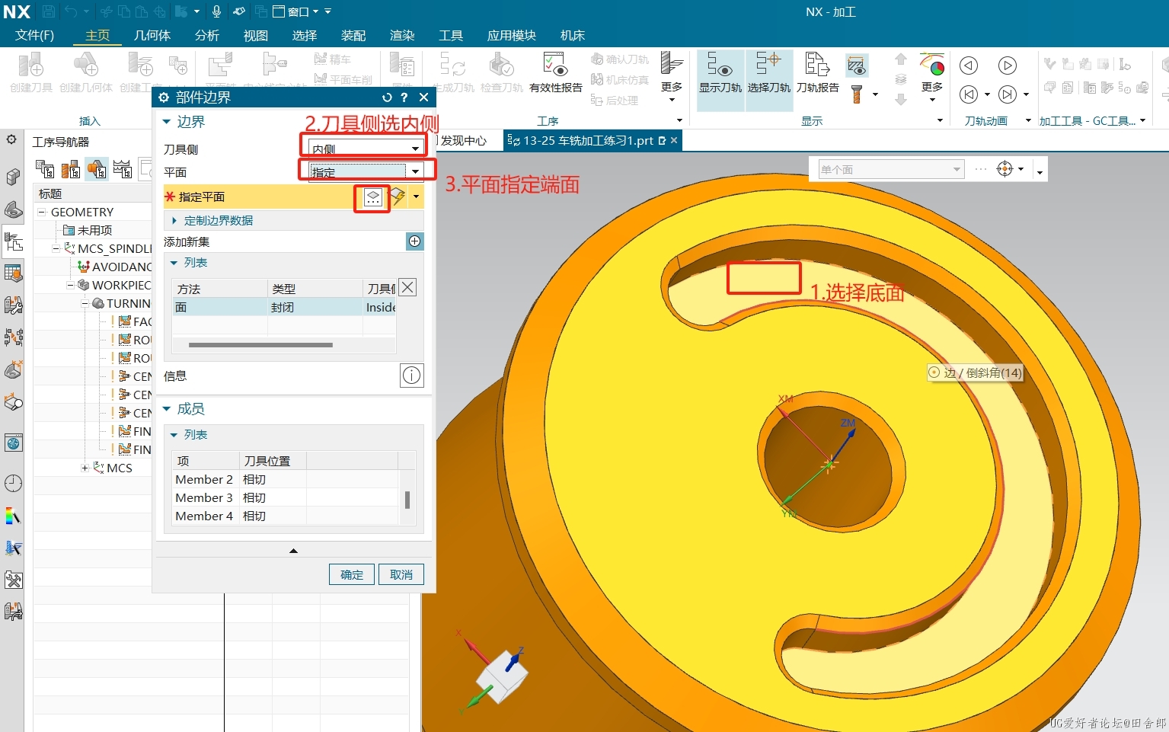Select the 面 封闭 row in list
The height and width of the screenshot is (732, 1169).
285,307
